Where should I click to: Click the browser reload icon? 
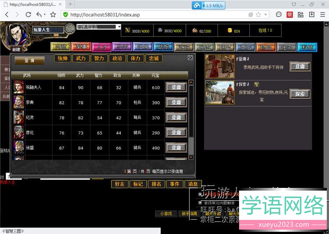[28, 14]
